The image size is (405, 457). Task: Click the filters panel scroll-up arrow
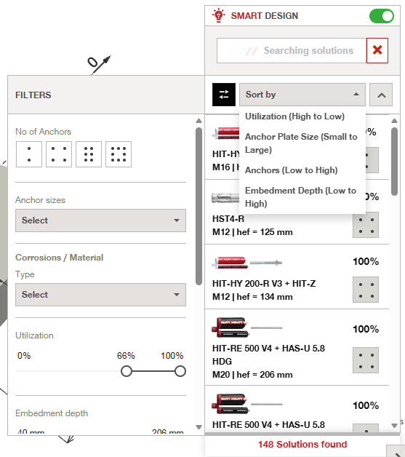pyautogui.click(x=199, y=121)
